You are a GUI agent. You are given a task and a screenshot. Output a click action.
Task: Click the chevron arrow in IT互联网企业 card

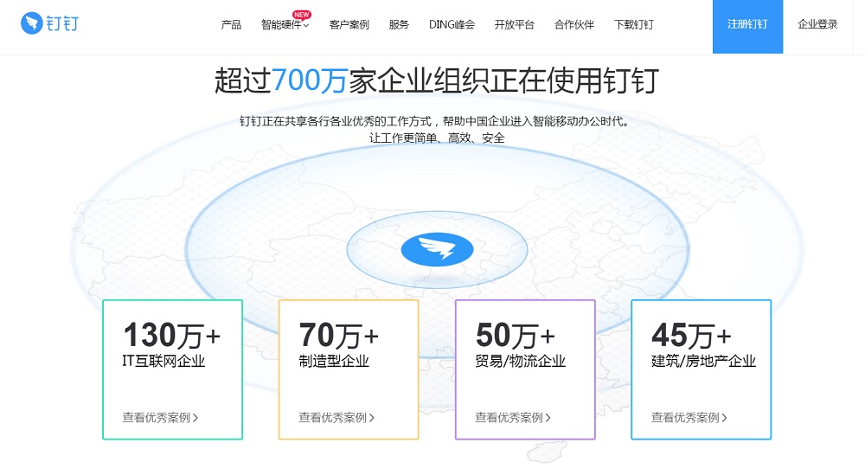tap(195, 418)
